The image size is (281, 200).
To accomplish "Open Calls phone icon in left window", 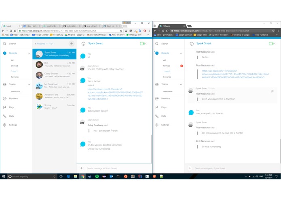I will [x=5, y=116].
